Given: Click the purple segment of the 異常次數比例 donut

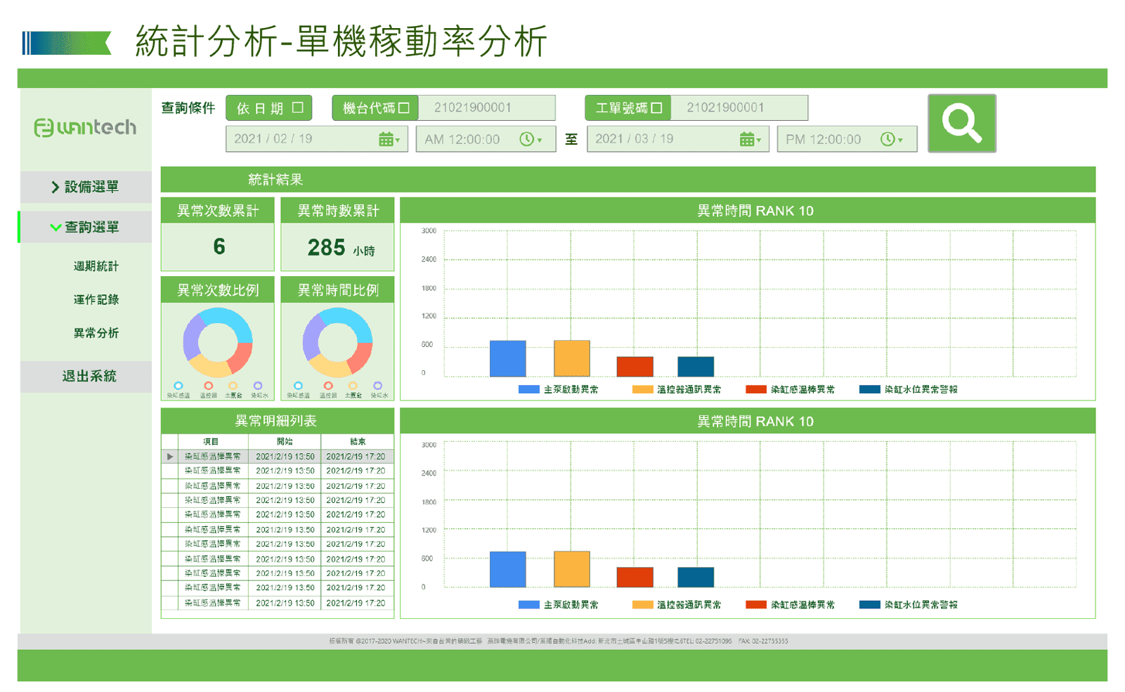Looking at the screenshot, I should tap(191, 337).
